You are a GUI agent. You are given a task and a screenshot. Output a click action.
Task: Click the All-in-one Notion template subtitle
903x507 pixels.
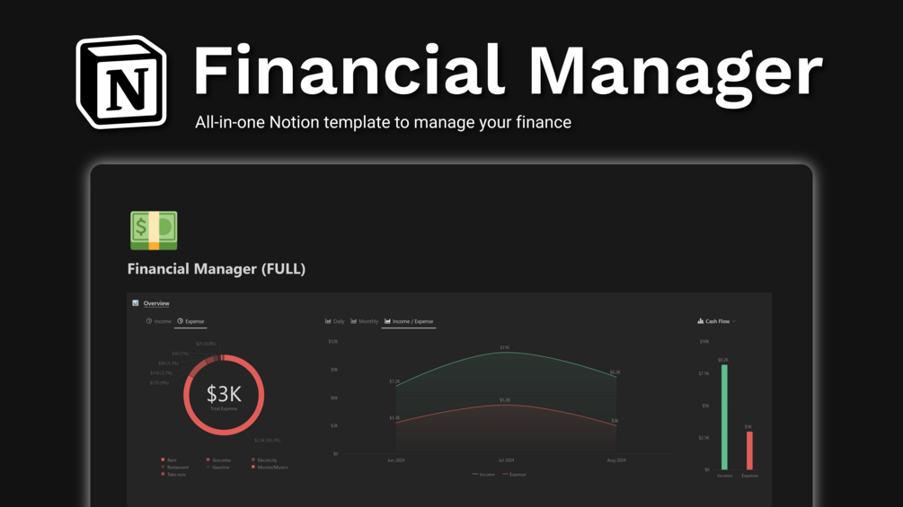click(383, 122)
